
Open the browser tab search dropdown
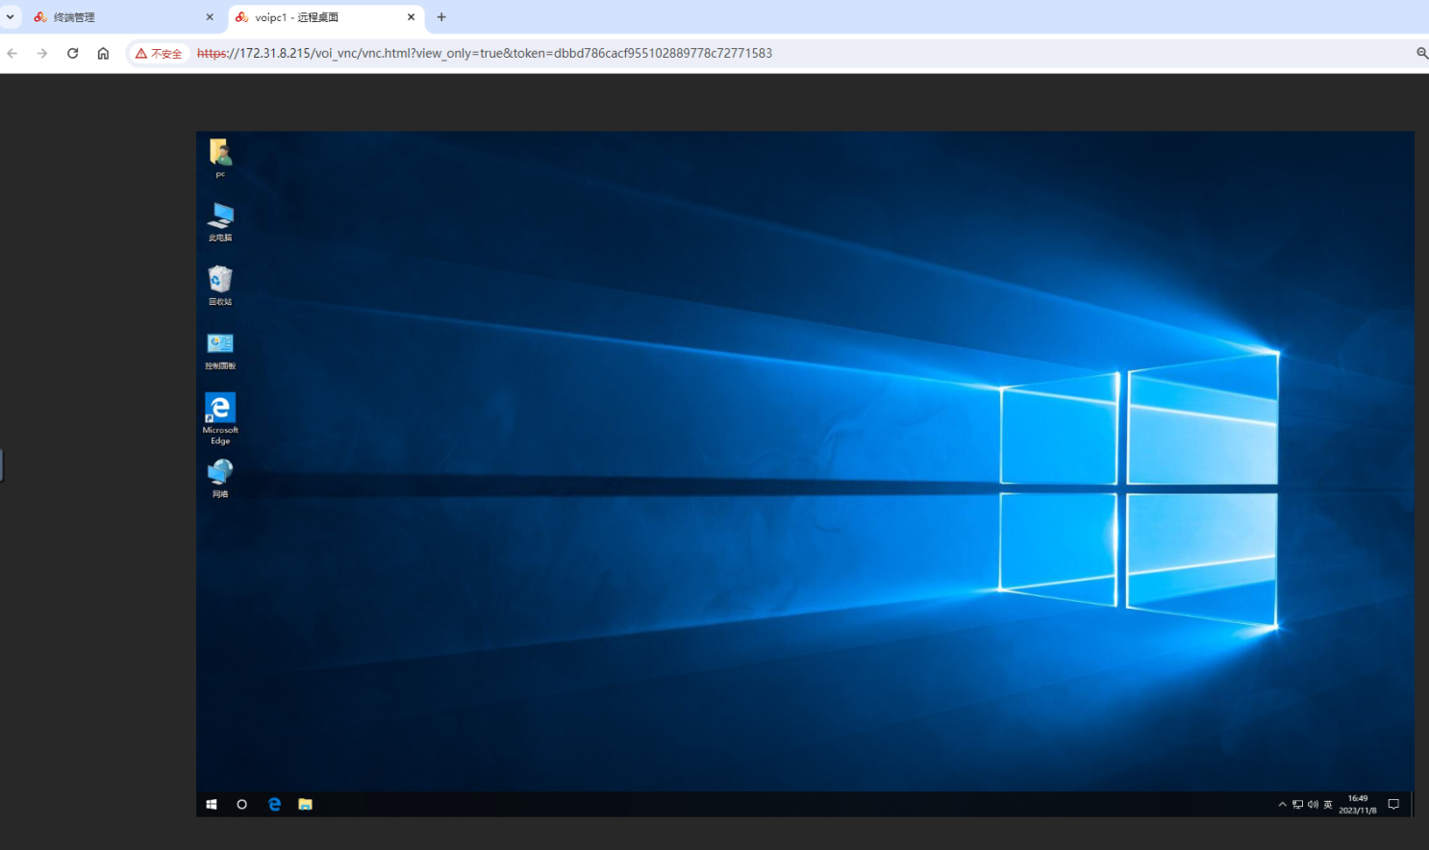click(11, 17)
